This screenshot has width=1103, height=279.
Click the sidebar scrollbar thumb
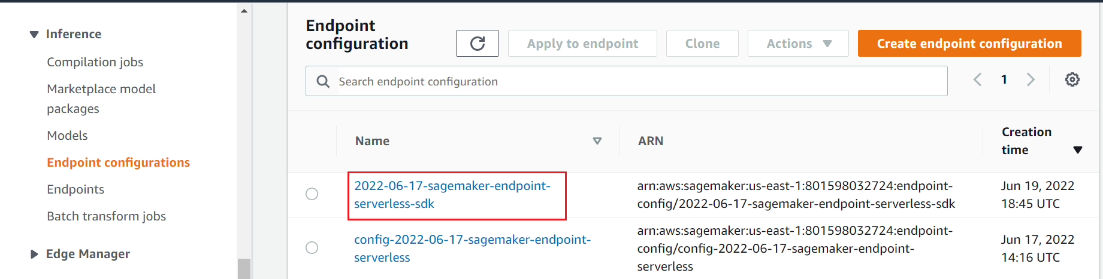tap(244, 268)
